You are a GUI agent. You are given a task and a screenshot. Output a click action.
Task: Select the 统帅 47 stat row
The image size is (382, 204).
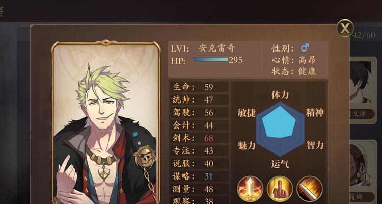[199, 99]
